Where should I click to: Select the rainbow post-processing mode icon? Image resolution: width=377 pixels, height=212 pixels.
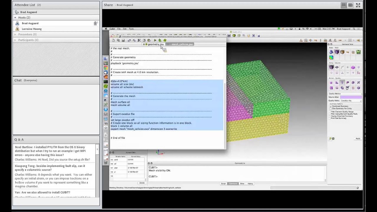(331, 57)
